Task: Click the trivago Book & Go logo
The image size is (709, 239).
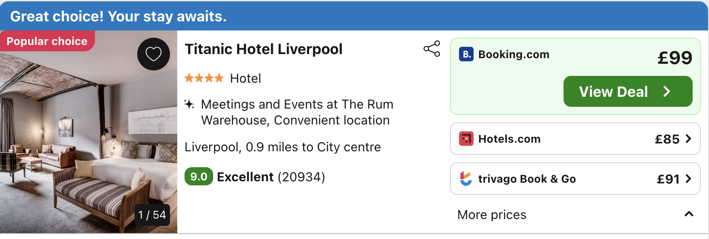Action: click(466, 179)
